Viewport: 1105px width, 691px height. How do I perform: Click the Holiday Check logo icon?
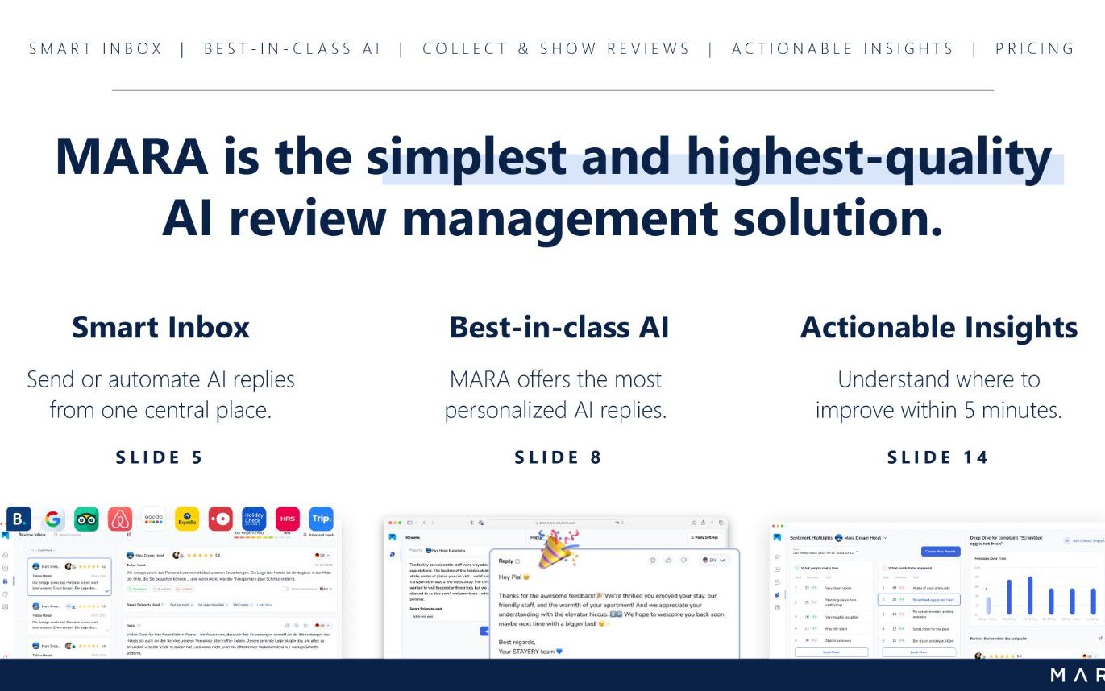pos(254,519)
